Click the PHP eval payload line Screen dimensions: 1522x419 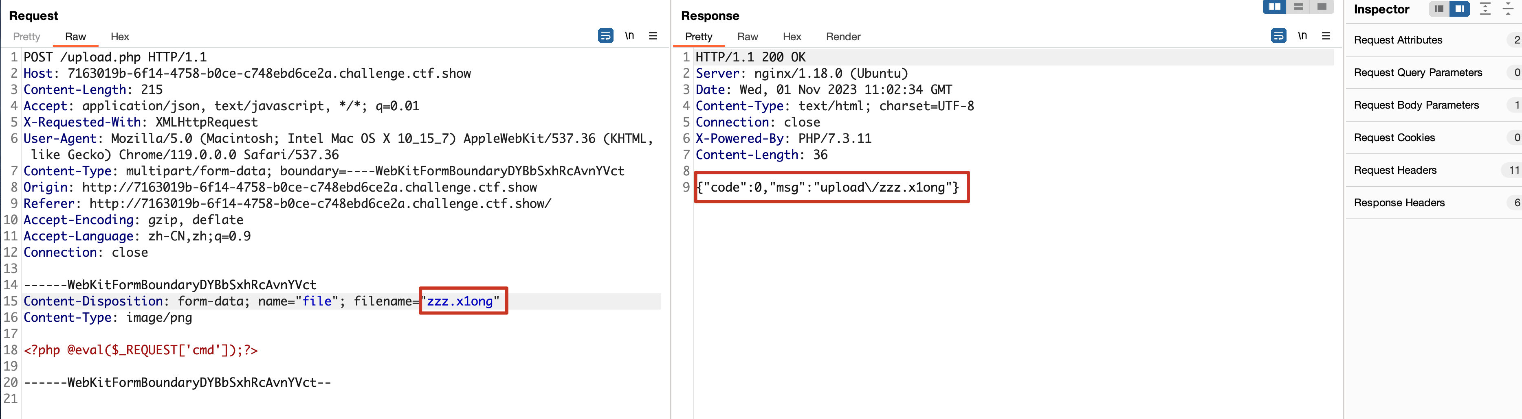coord(141,350)
